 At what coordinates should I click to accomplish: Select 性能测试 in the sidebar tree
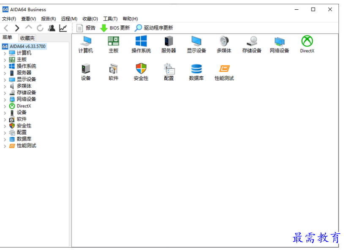[x=26, y=146]
